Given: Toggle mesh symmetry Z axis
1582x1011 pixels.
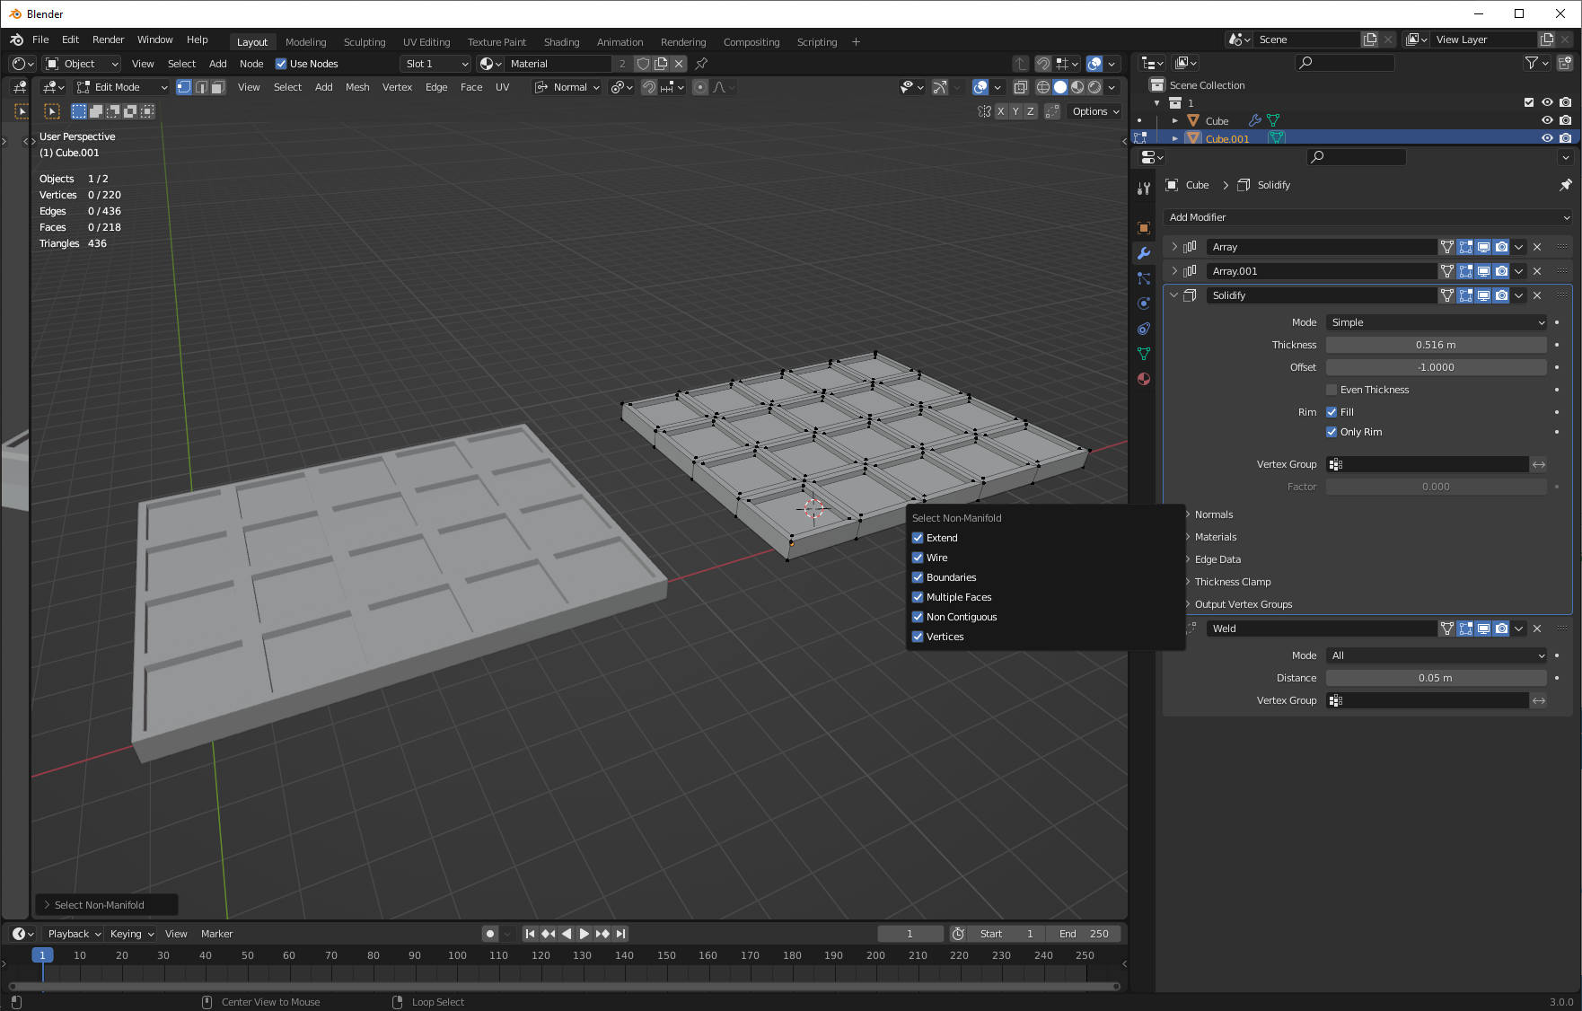Looking at the screenshot, I should pos(1031,111).
